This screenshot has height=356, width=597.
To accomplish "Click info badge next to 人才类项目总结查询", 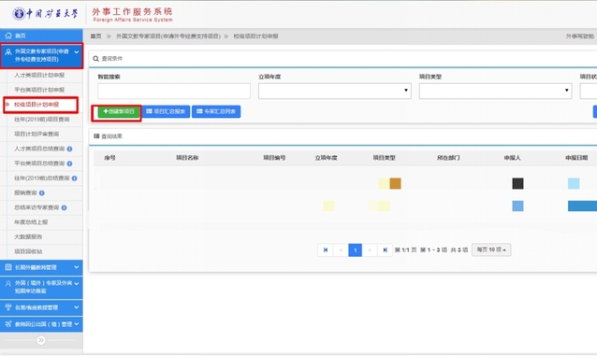I will coord(69,150).
